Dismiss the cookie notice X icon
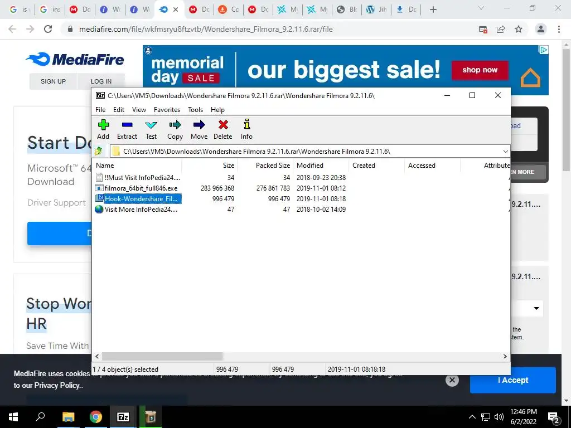 point(452,380)
